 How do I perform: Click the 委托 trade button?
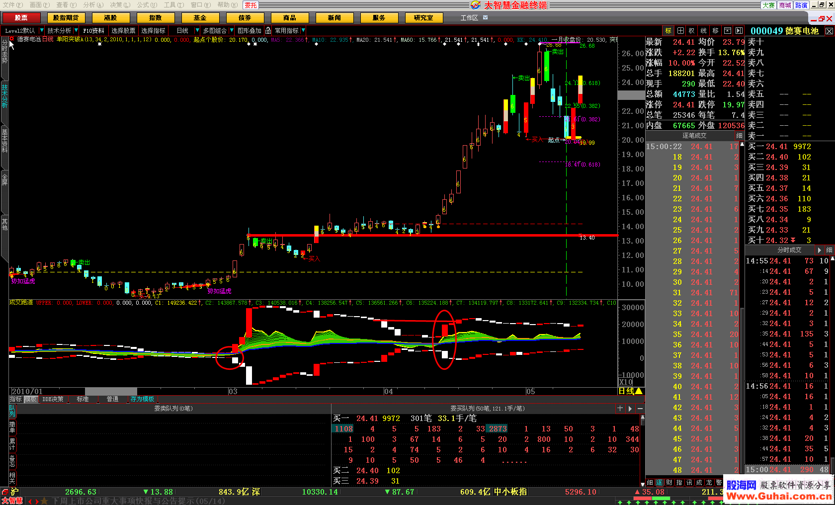point(250,5)
